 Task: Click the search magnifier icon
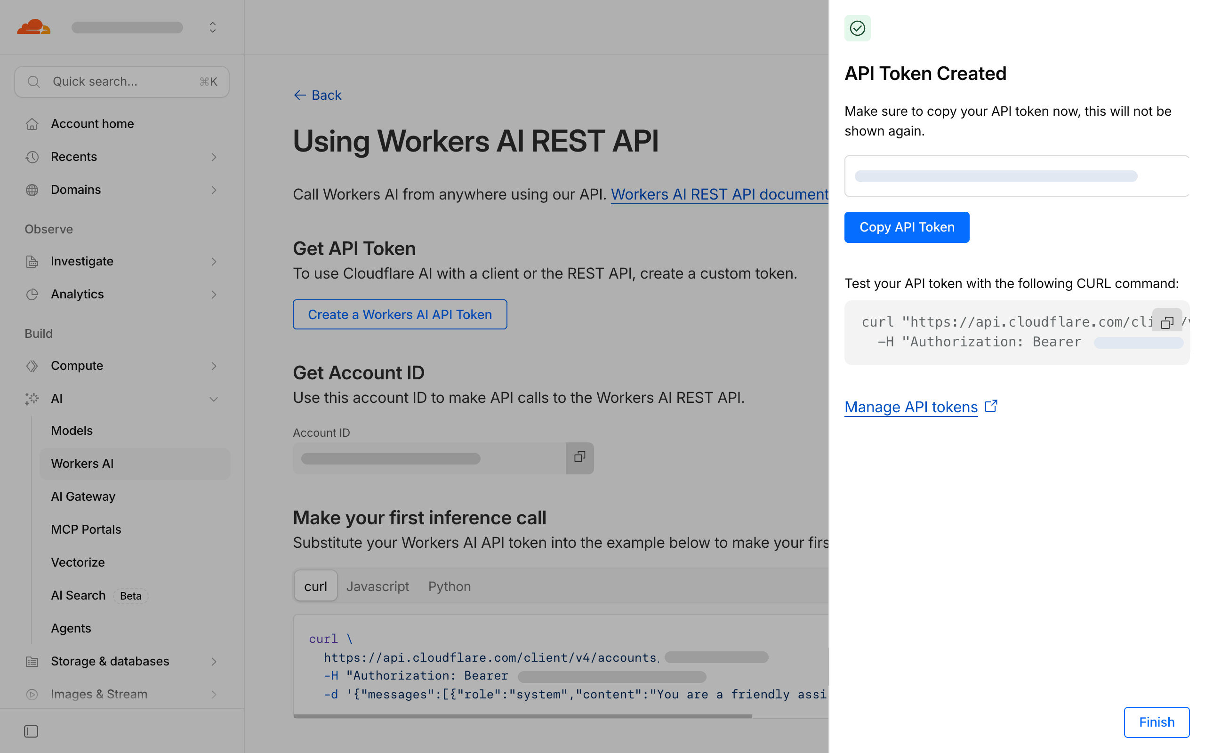(x=33, y=82)
